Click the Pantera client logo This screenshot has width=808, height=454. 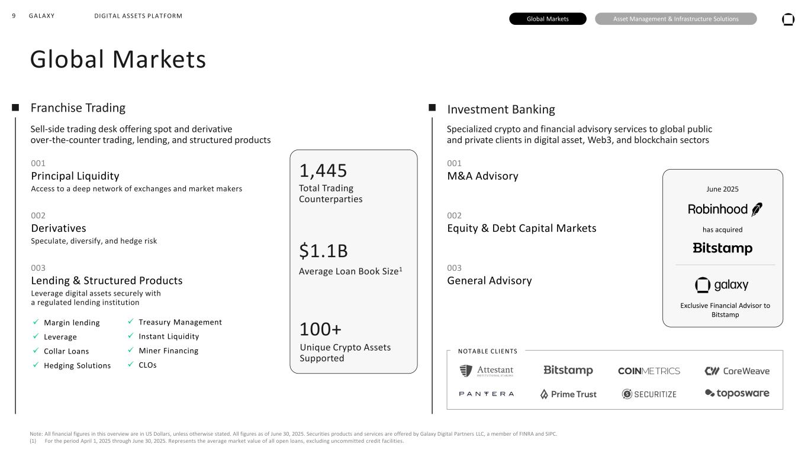(x=486, y=394)
